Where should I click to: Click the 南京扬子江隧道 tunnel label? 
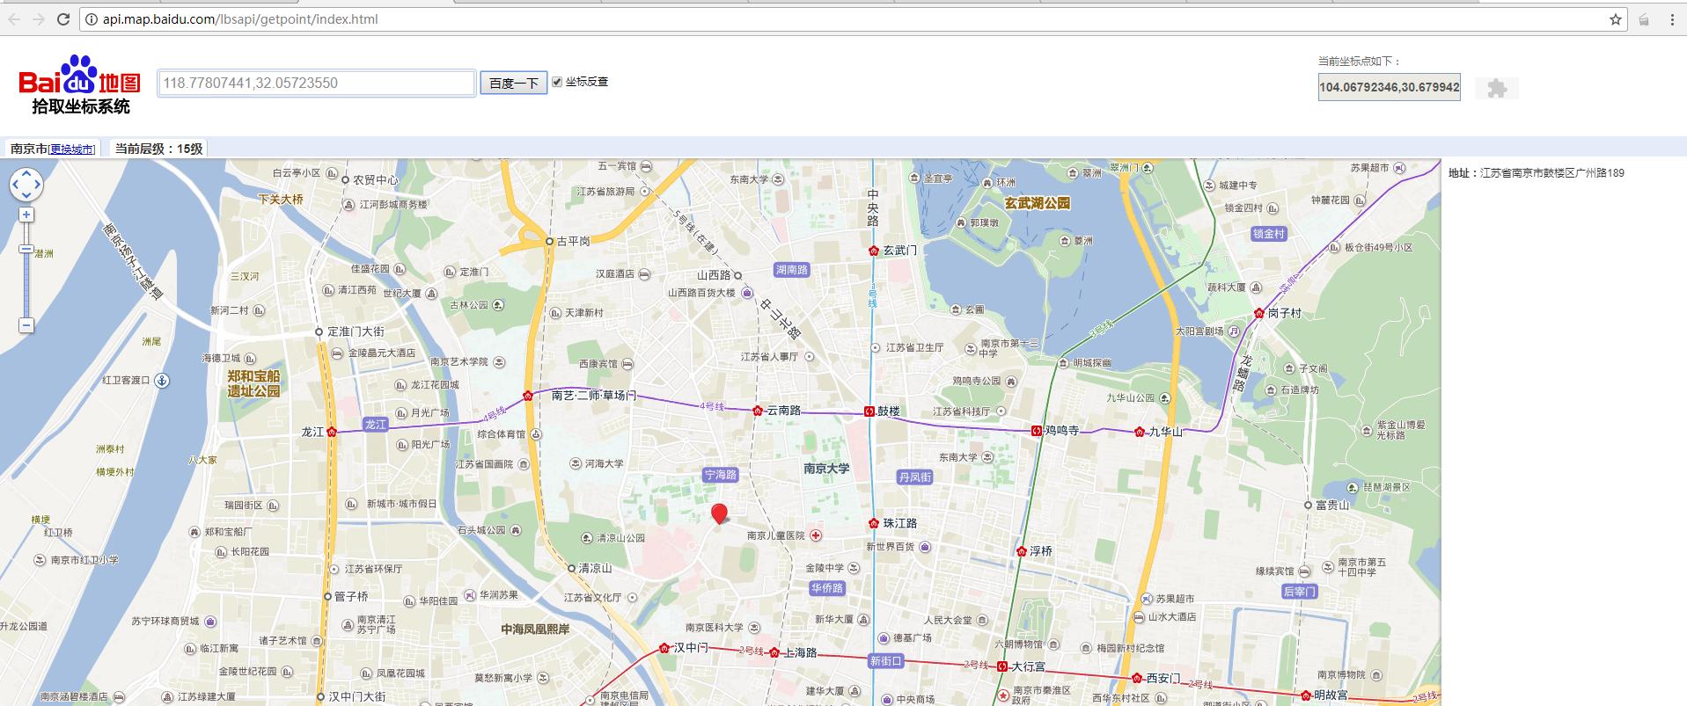(x=135, y=260)
